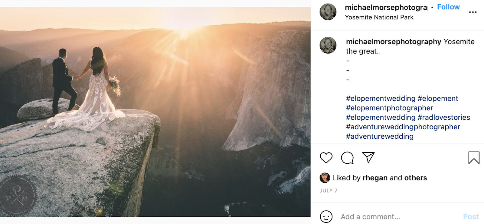This screenshot has height=224, width=484.
Task: Click the Post comment button
Action: click(x=471, y=216)
